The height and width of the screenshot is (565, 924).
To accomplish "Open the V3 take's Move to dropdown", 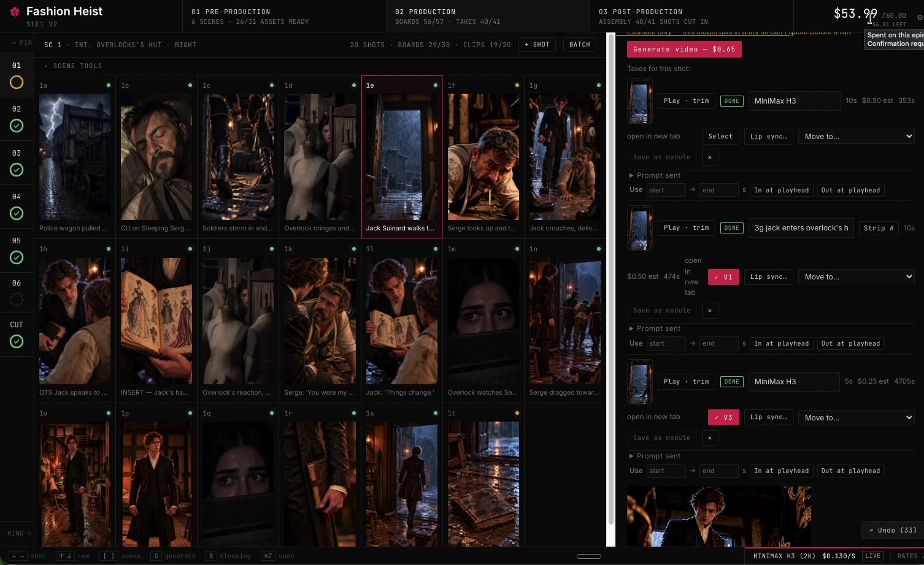I will tap(856, 417).
